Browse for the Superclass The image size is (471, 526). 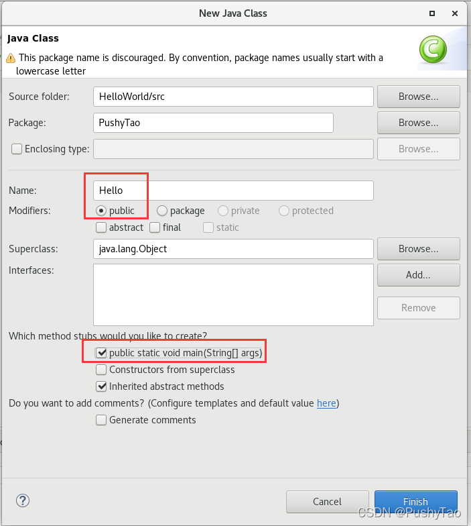tap(418, 249)
